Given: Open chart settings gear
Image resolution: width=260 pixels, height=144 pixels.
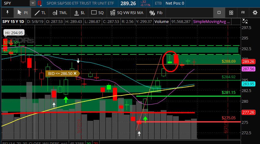Looking at the screenshot, I should (255, 13).
